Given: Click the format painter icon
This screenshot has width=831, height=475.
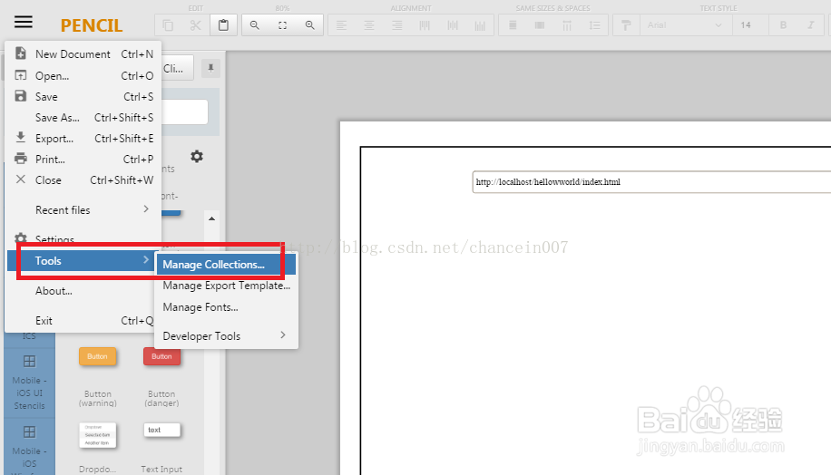Looking at the screenshot, I should coord(626,24).
